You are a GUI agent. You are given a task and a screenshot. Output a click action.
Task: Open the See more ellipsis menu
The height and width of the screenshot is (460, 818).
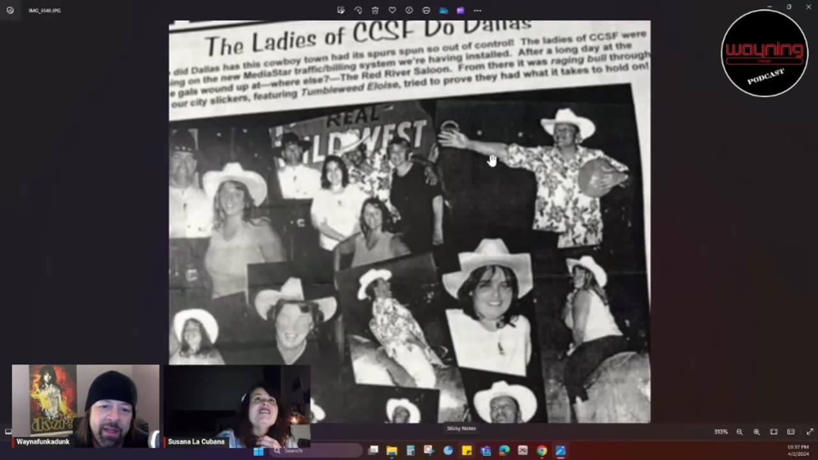pyautogui.click(x=477, y=10)
